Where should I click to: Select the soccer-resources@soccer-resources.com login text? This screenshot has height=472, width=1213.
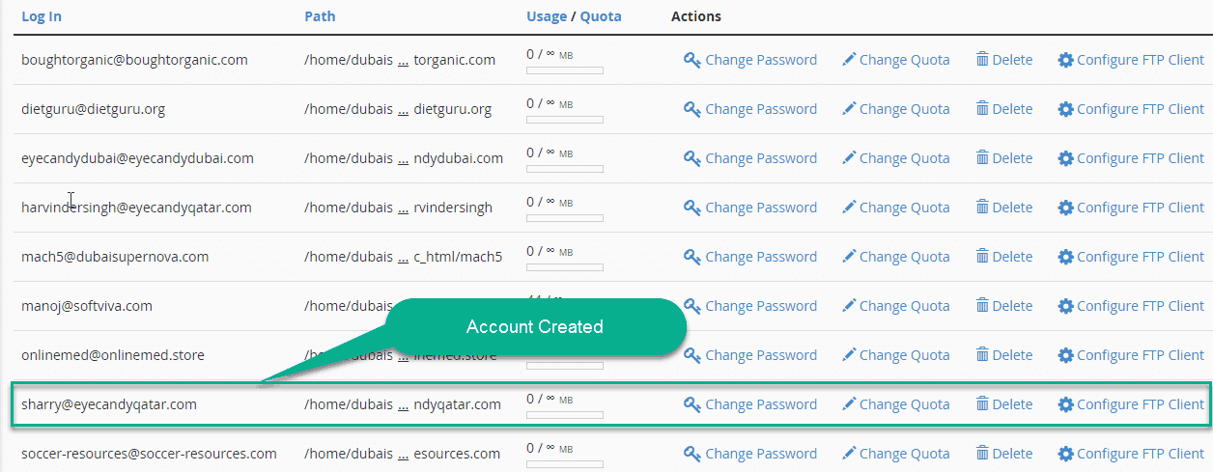(x=149, y=454)
